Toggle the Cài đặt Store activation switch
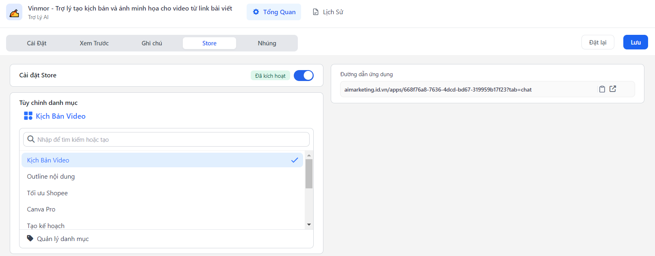 click(303, 75)
